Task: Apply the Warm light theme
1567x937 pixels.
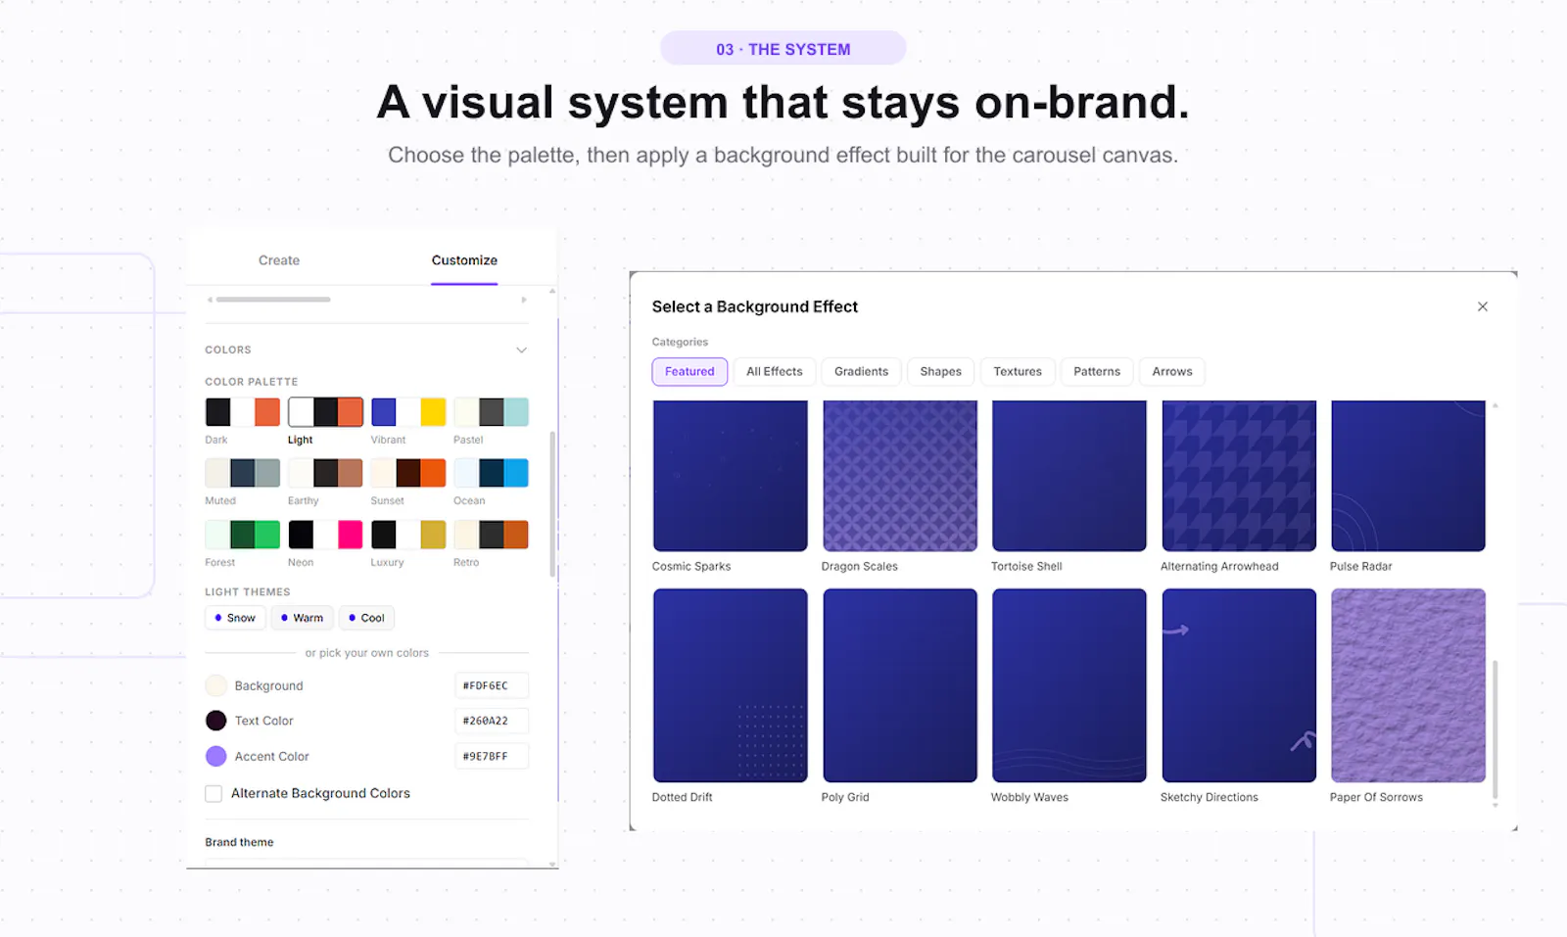Action: pos(302,618)
